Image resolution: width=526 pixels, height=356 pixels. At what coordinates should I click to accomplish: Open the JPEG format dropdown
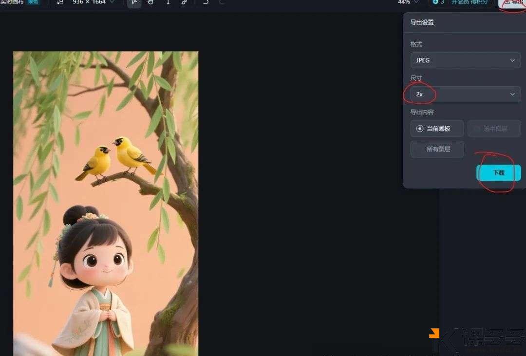tap(465, 60)
